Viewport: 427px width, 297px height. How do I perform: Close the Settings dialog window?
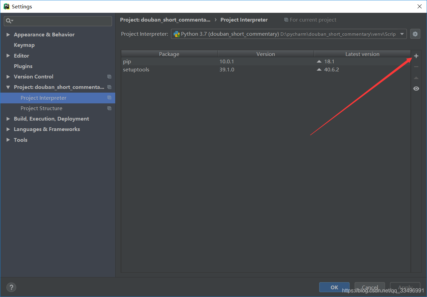tap(420, 6)
